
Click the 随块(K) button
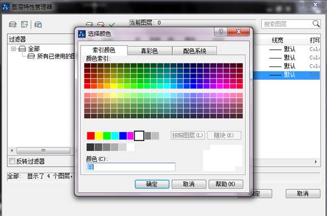click(224, 135)
